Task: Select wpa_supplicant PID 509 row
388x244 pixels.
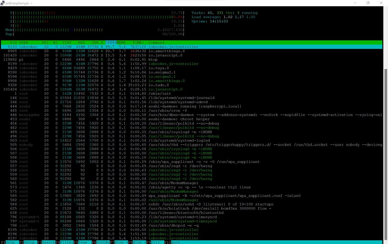Action: point(191,162)
